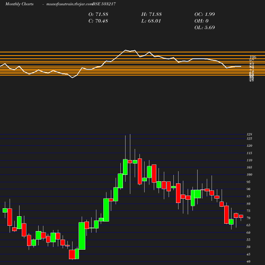The width and height of the screenshot is (265, 265).
Task: Select the 120 price axis label
Action: (x=249, y=146)
